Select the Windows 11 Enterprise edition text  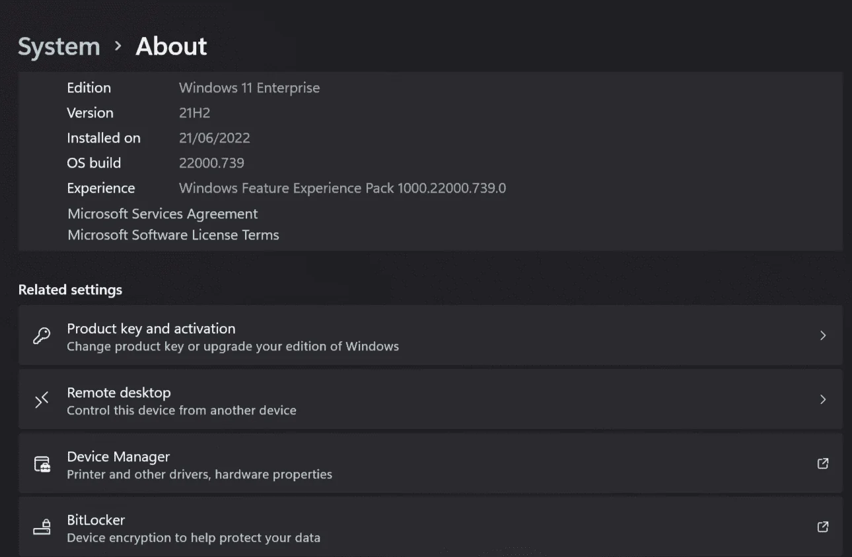point(249,88)
